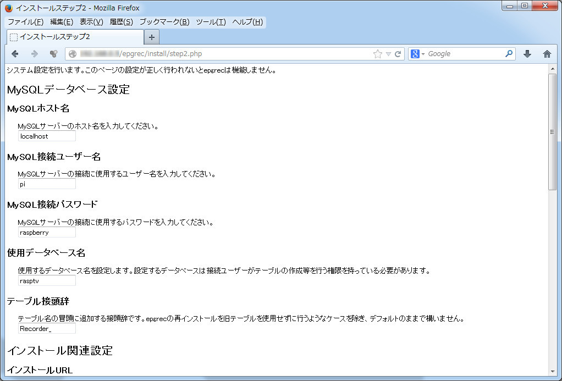The height and width of the screenshot is (381, 562).
Task: Open the 表示(V) menu
Action: point(91,22)
